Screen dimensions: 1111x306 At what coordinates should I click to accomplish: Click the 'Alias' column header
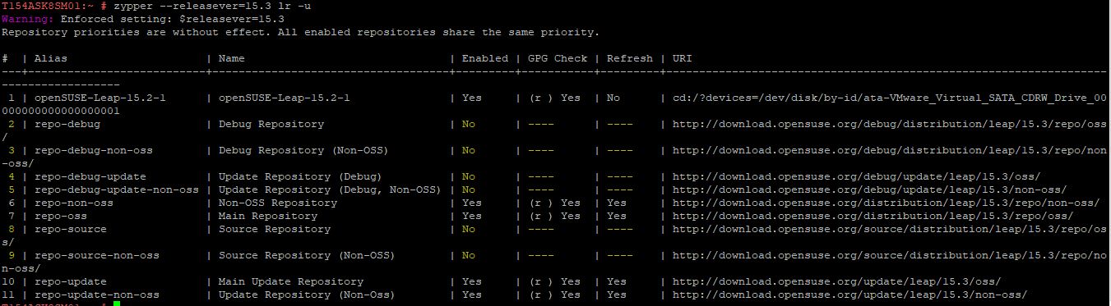[x=50, y=58]
